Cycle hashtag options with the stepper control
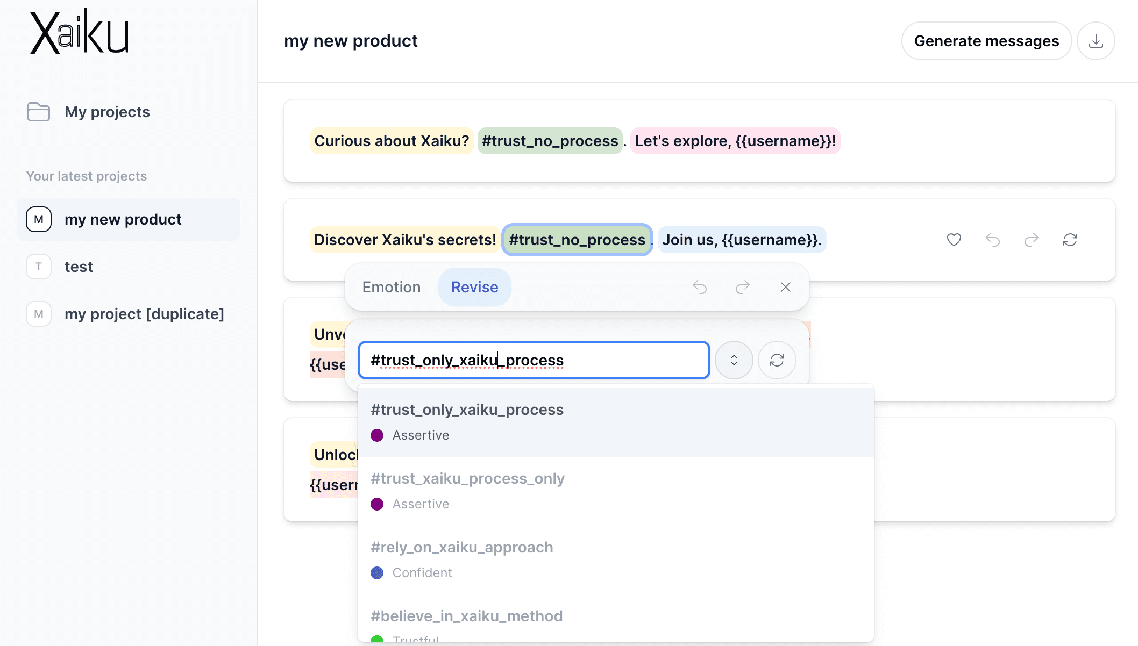The width and height of the screenshot is (1138, 646). (x=734, y=360)
